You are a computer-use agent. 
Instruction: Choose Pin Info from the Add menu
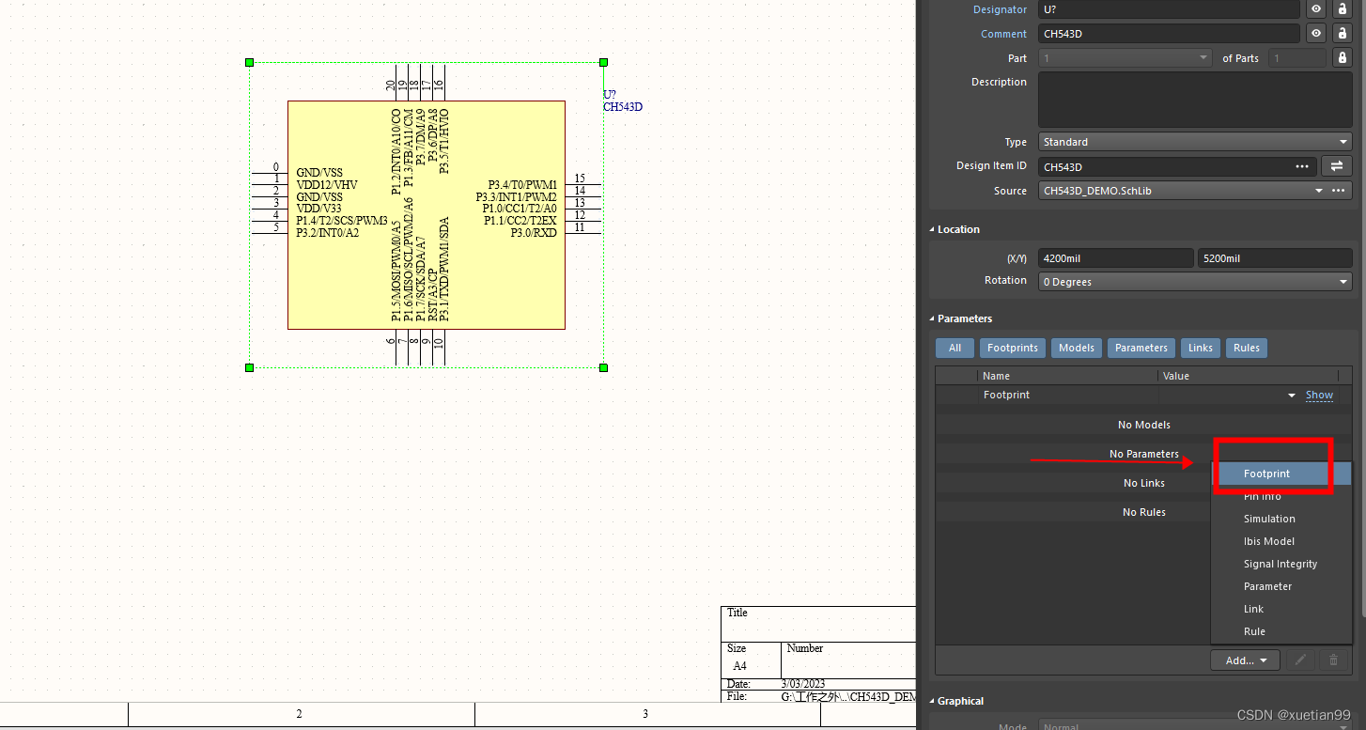(1282, 496)
